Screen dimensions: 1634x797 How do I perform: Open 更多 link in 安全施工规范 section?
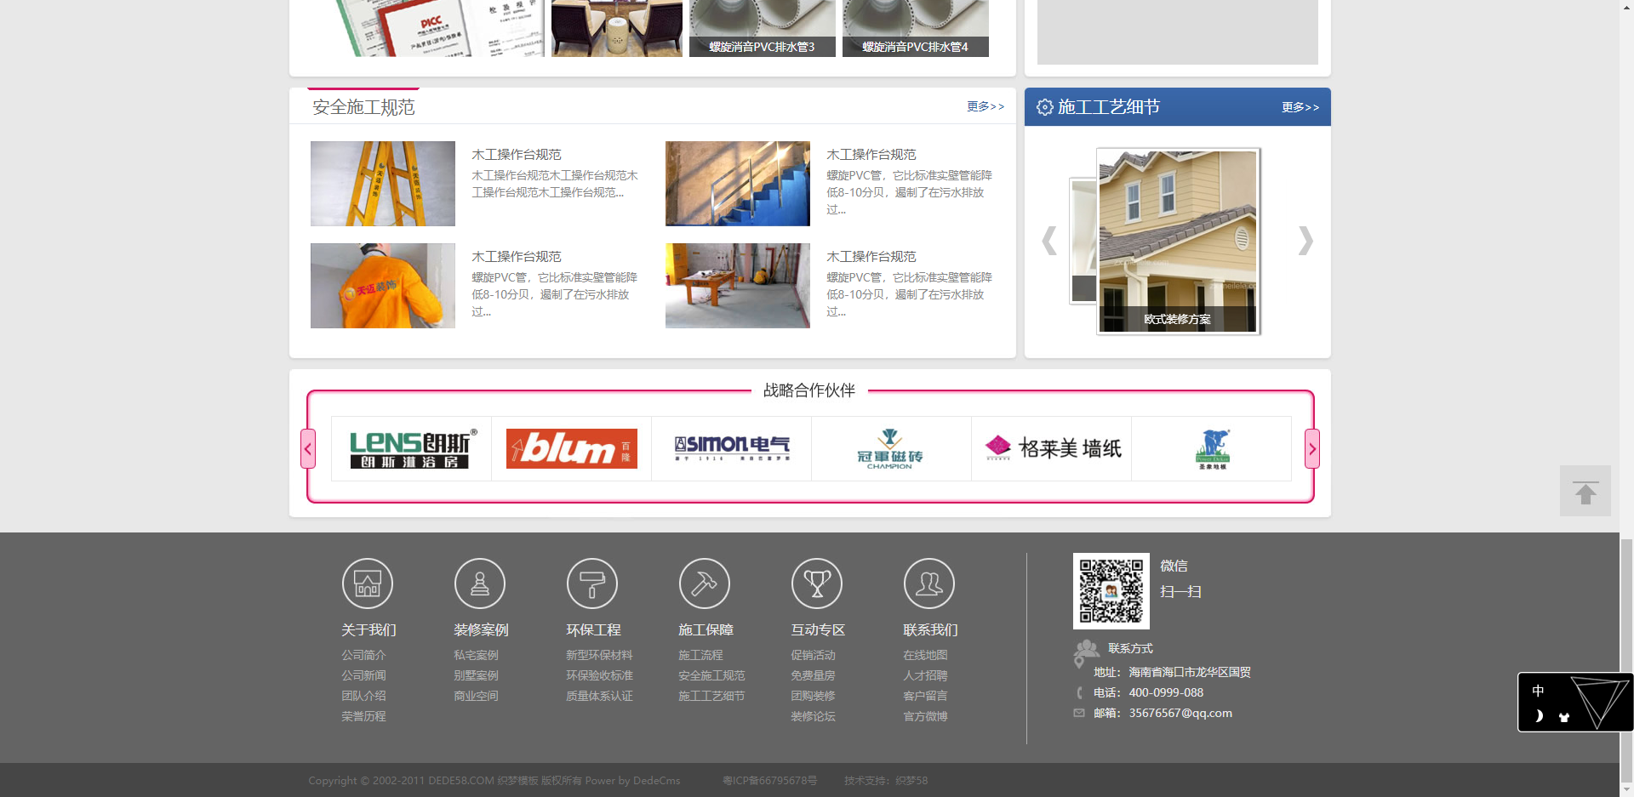985,106
